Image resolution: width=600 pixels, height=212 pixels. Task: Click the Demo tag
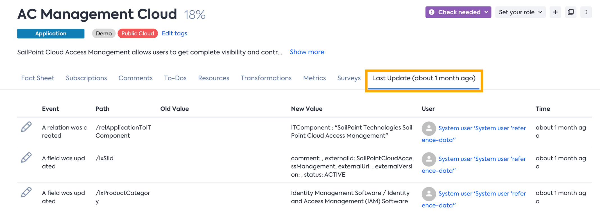pyautogui.click(x=104, y=33)
